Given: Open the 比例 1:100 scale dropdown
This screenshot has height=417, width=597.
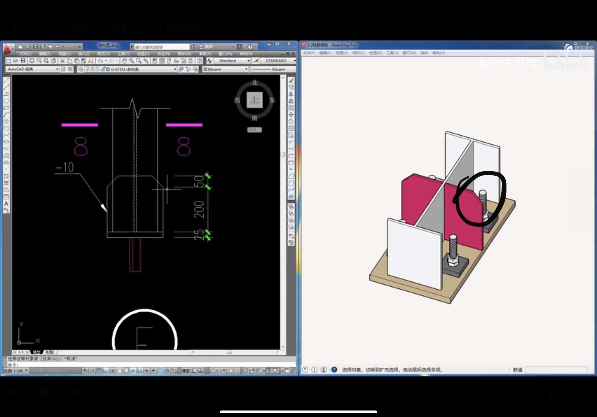Looking at the screenshot, I should [x=26, y=370].
